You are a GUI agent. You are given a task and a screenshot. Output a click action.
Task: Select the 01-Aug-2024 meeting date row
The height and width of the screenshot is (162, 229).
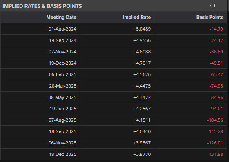pyautogui.click(x=113, y=29)
